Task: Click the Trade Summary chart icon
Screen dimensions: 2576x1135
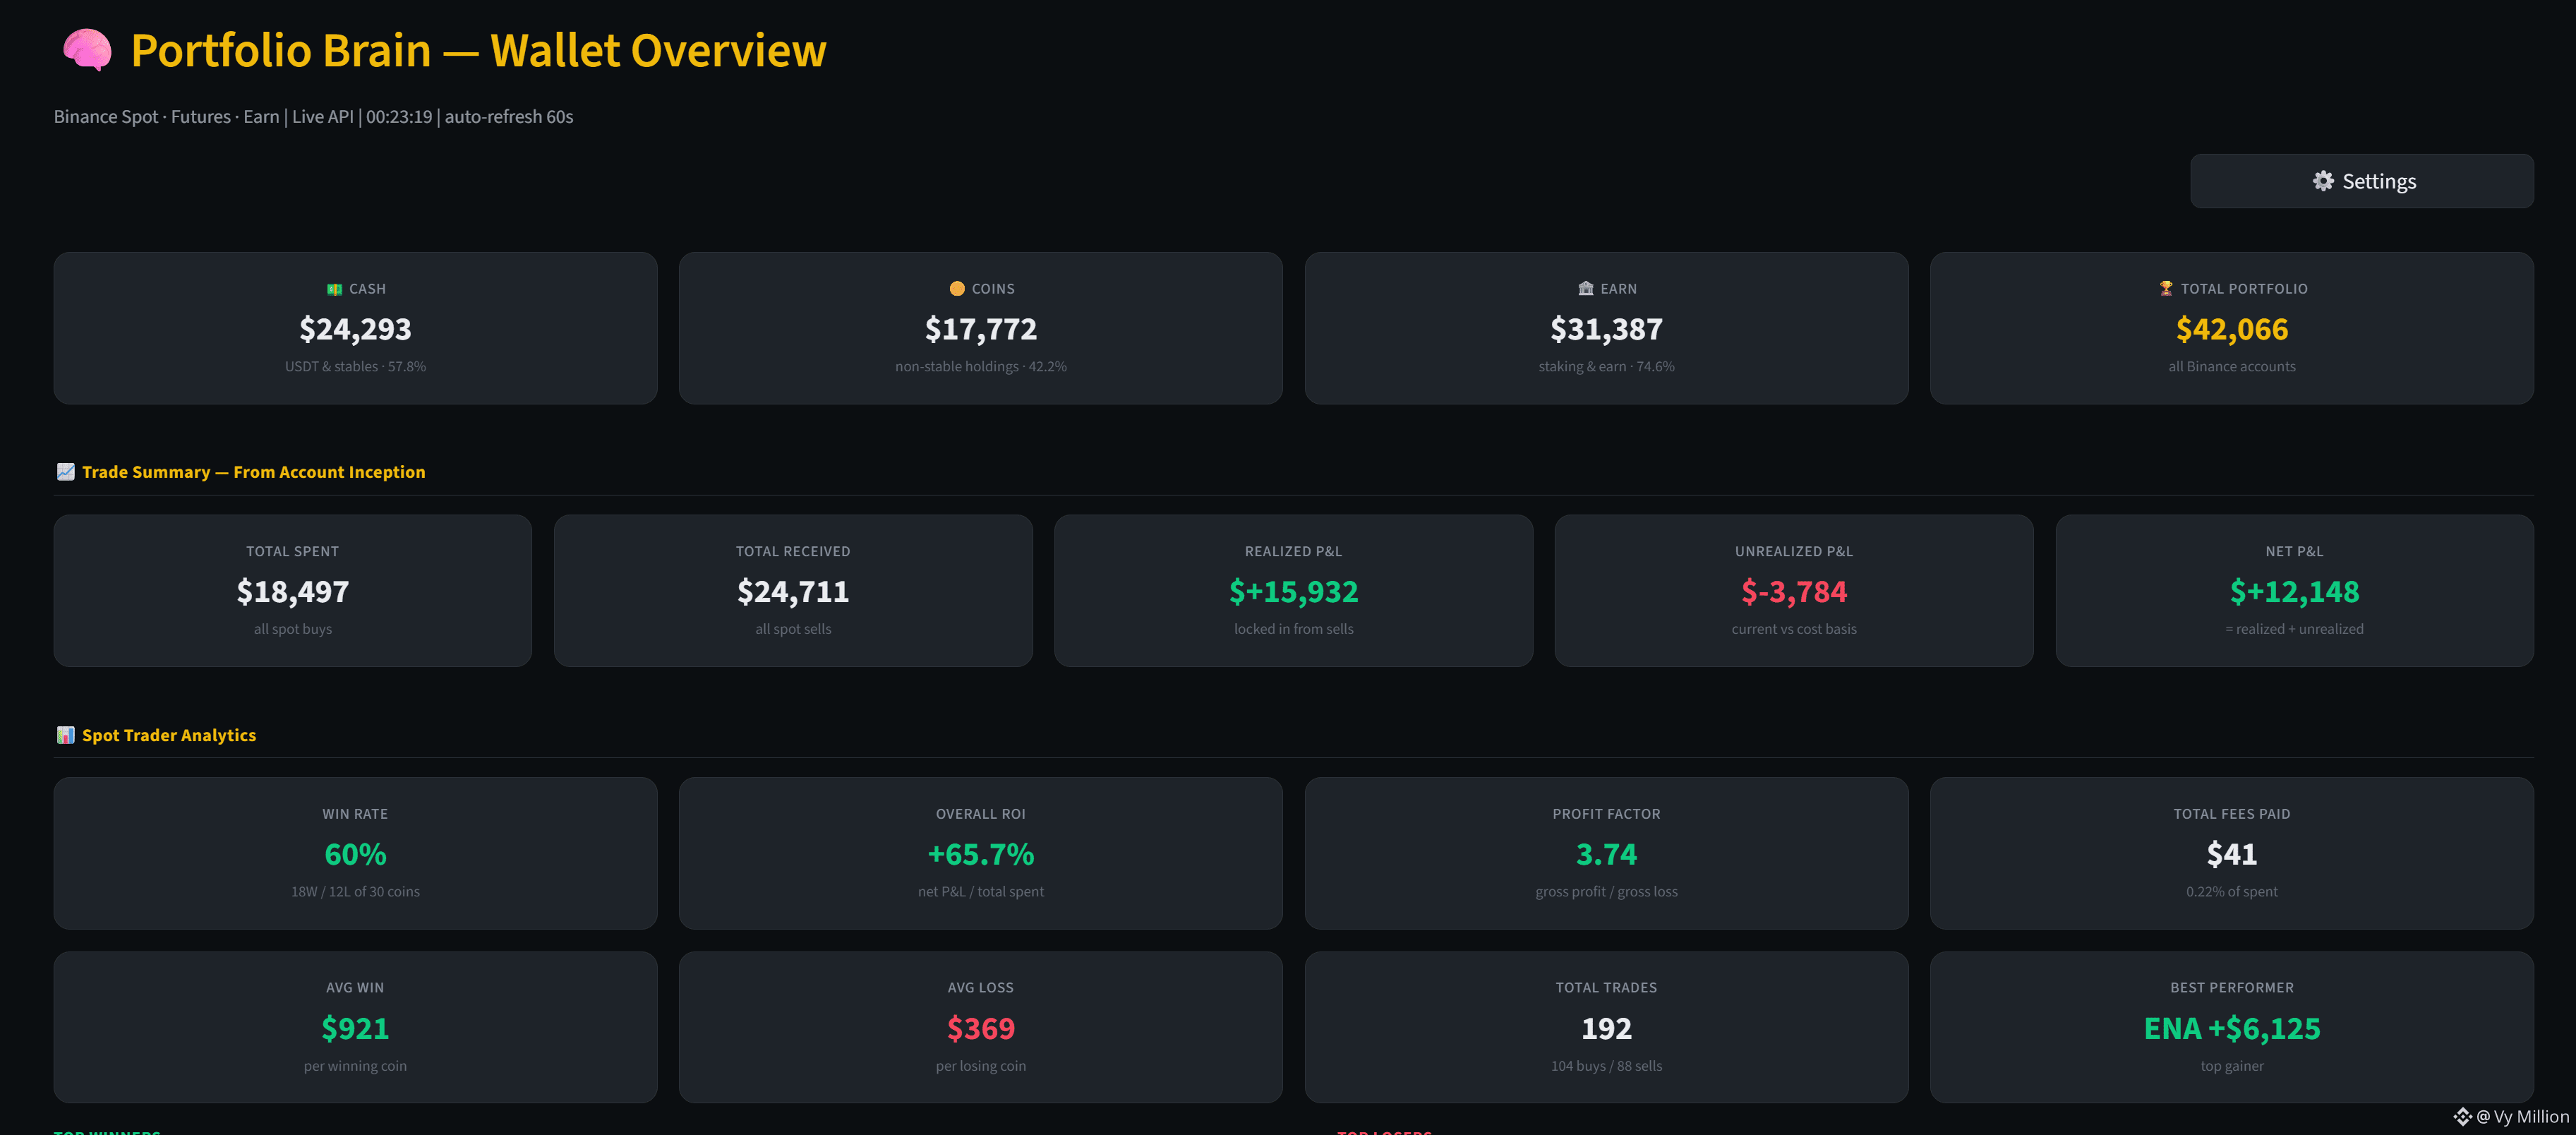Action: 65,472
